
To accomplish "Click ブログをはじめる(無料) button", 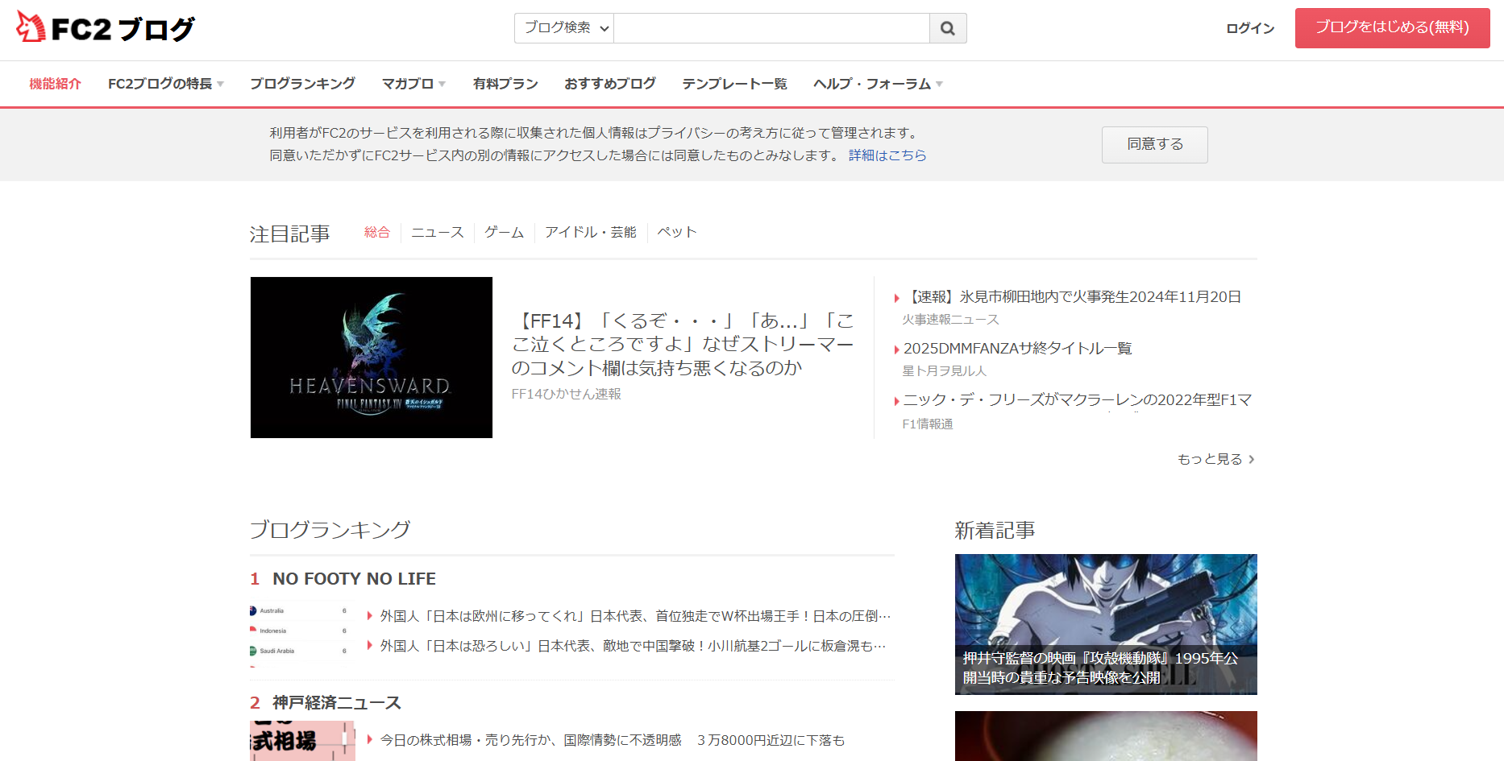I will (x=1392, y=28).
